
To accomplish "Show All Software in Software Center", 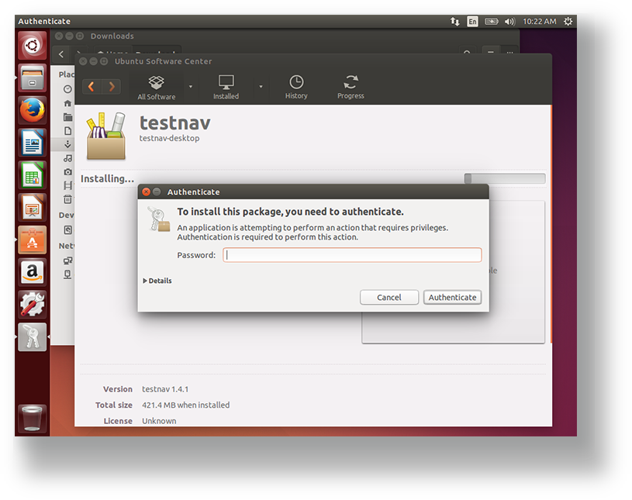I will (157, 88).
